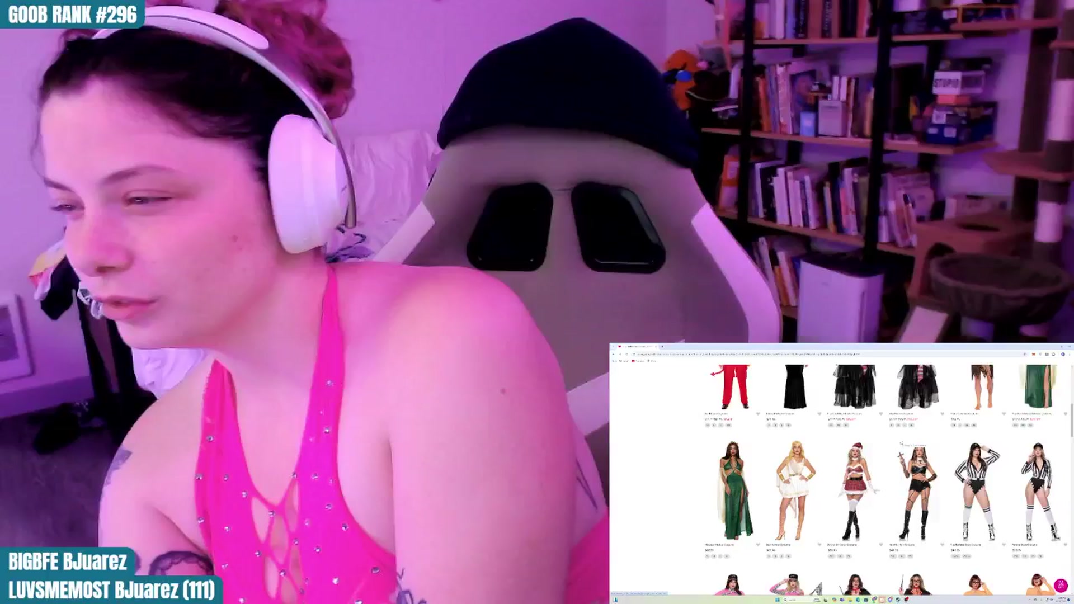Open the Windows Start button on taskbar
Image resolution: width=1074 pixels, height=604 pixels.
tap(778, 600)
